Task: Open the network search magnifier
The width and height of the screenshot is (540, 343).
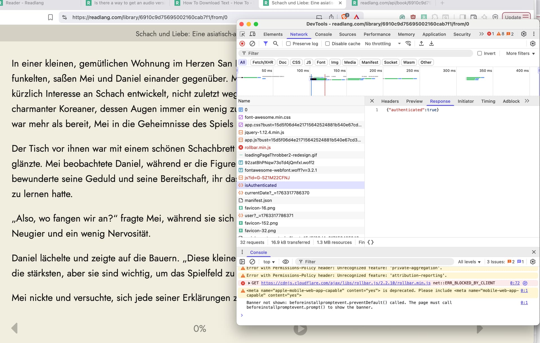Action: (276, 44)
